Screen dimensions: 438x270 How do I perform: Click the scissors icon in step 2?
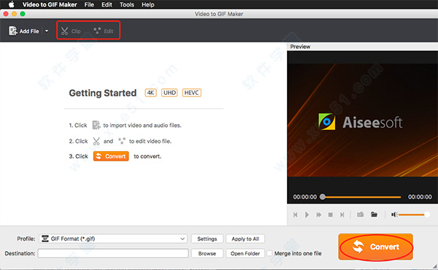click(96, 141)
